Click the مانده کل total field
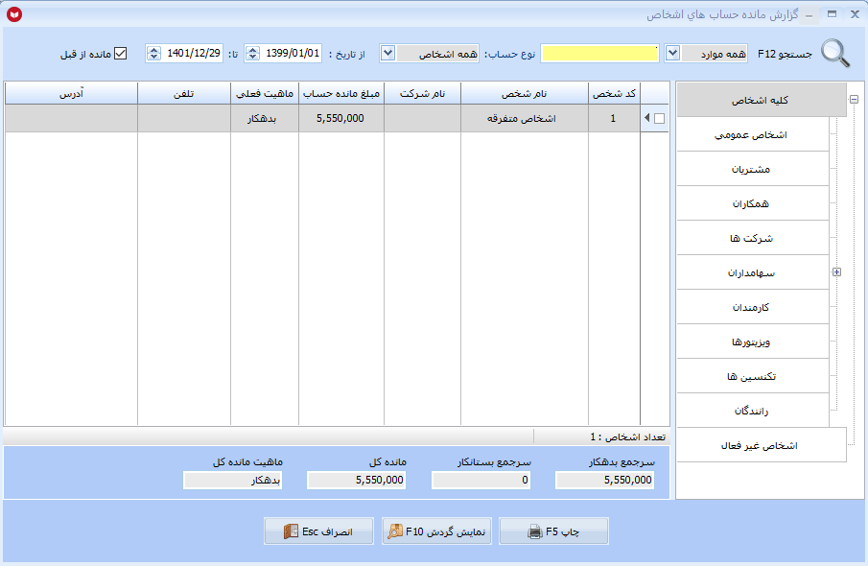The height and width of the screenshot is (566, 868). pyautogui.click(x=357, y=481)
